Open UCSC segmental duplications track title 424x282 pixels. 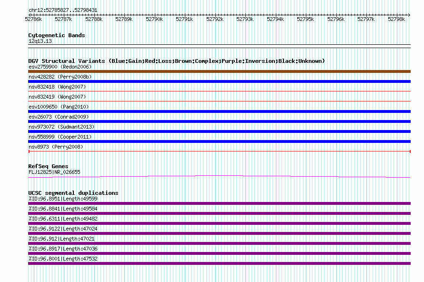[x=73, y=193]
